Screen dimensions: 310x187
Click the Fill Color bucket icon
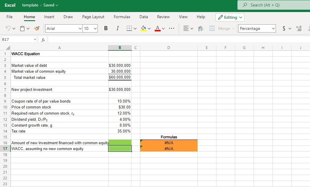(144, 28)
